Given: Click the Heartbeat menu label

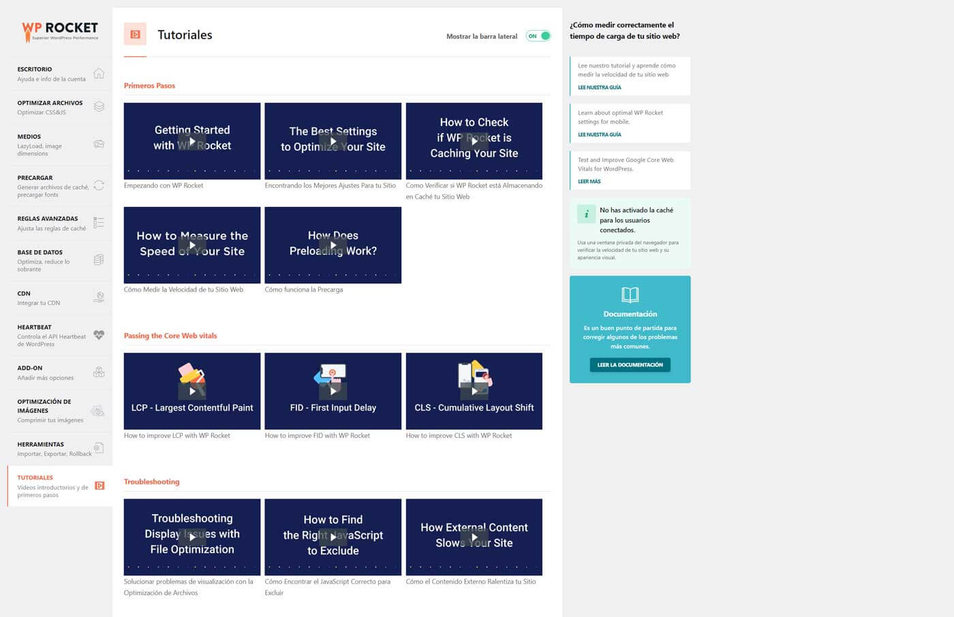Looking at the screenshot, I should (34, 327).
